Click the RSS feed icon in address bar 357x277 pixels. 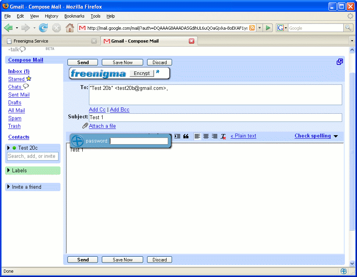[252, 28]
